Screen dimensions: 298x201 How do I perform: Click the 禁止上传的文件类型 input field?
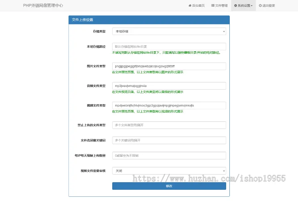pyautogui.click(x=169, y=125)
